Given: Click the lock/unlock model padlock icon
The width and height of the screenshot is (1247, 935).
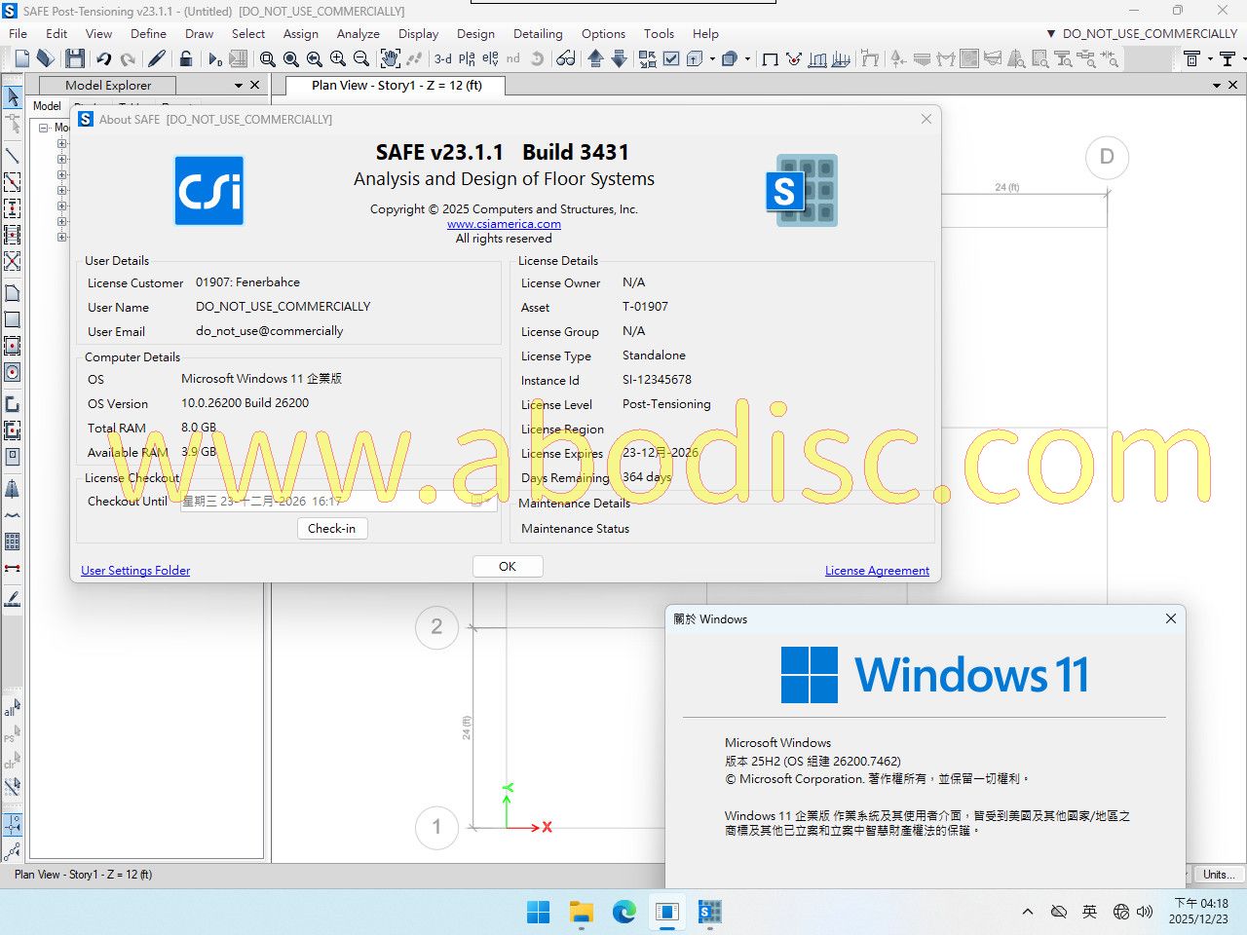Looking at the screenshot, I should [185, 59].
